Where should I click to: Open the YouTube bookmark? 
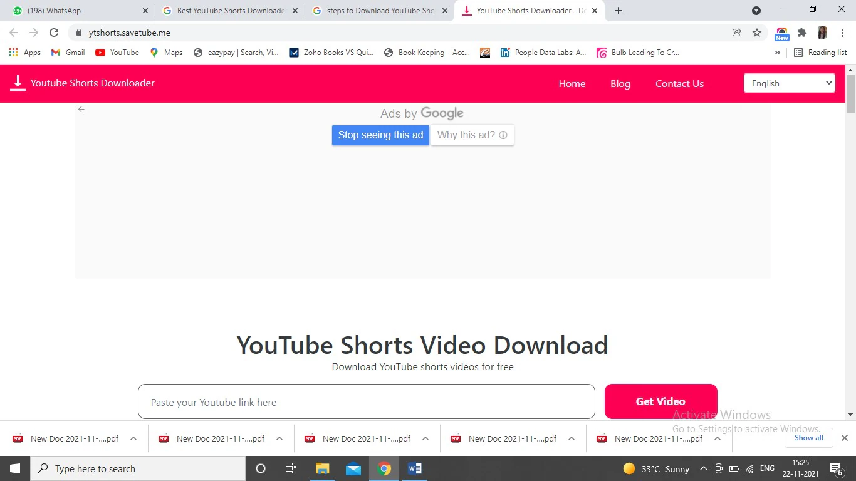click(117, 53)
